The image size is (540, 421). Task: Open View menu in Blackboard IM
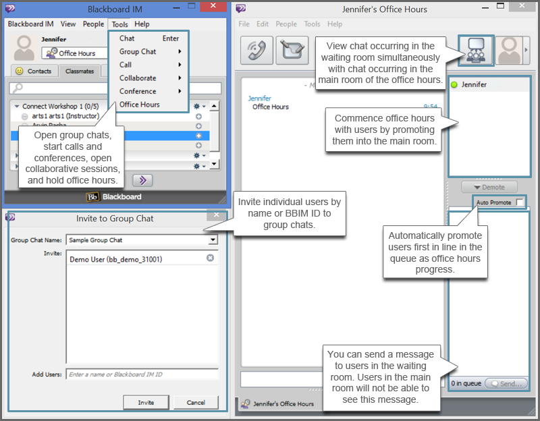68,24
